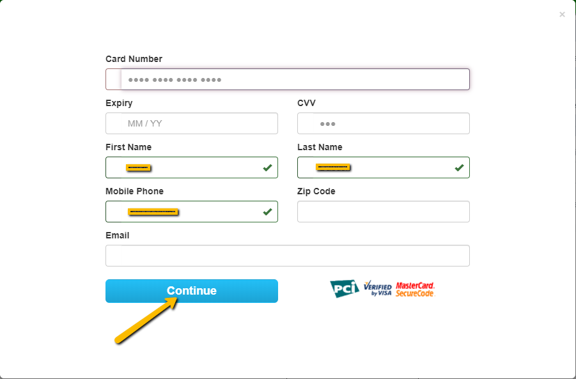Viewport: 576px width, 379px height.
Task: Click the "Card Number" label text
Action: pyautogui.click(x=134, y=59)
